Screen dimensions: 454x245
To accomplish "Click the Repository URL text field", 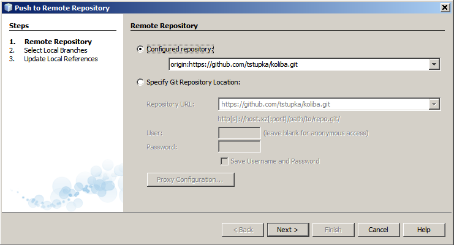I will point(323,104).
